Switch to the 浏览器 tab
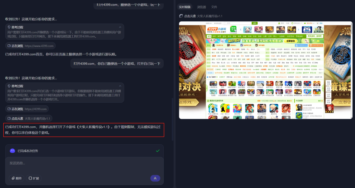Screen dimensions: 355x188 click(201, 7)
